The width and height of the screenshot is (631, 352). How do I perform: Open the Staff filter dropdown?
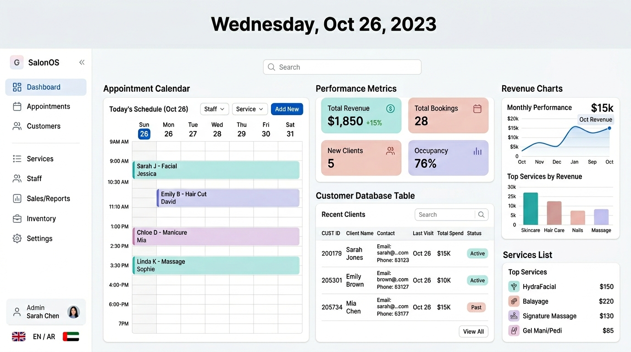pyautogui.click(x=214, y=109)
